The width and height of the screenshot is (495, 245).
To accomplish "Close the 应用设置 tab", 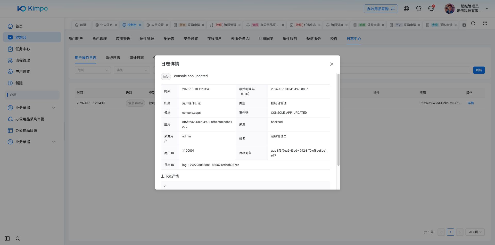I will pos(167,25).
